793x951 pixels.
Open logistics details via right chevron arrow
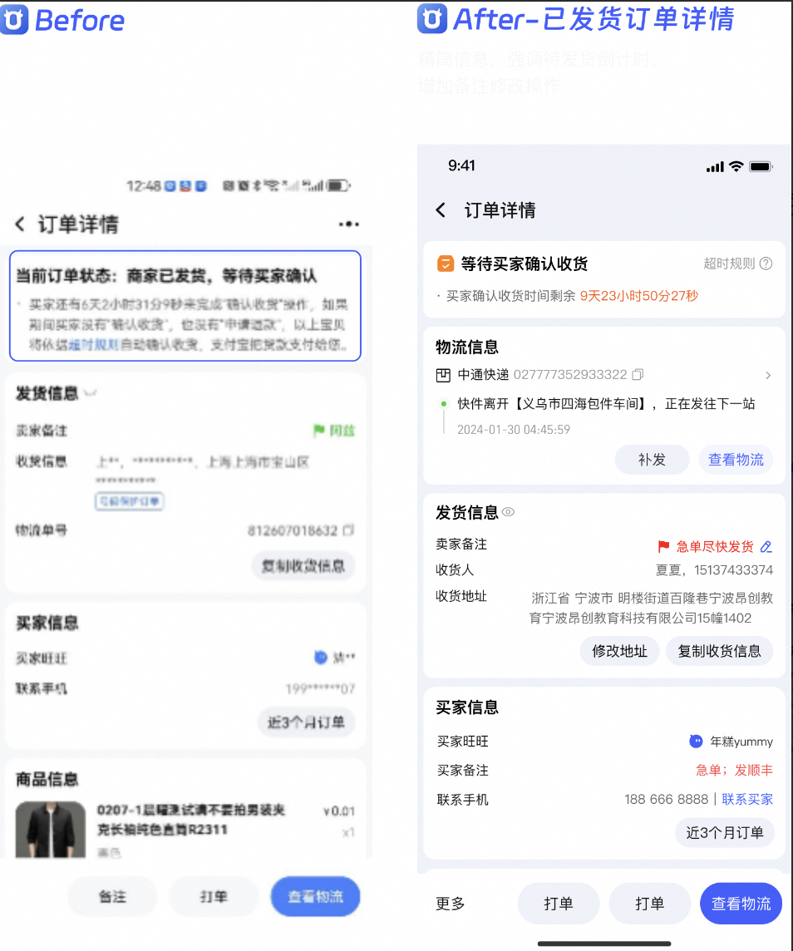point(768,376)
